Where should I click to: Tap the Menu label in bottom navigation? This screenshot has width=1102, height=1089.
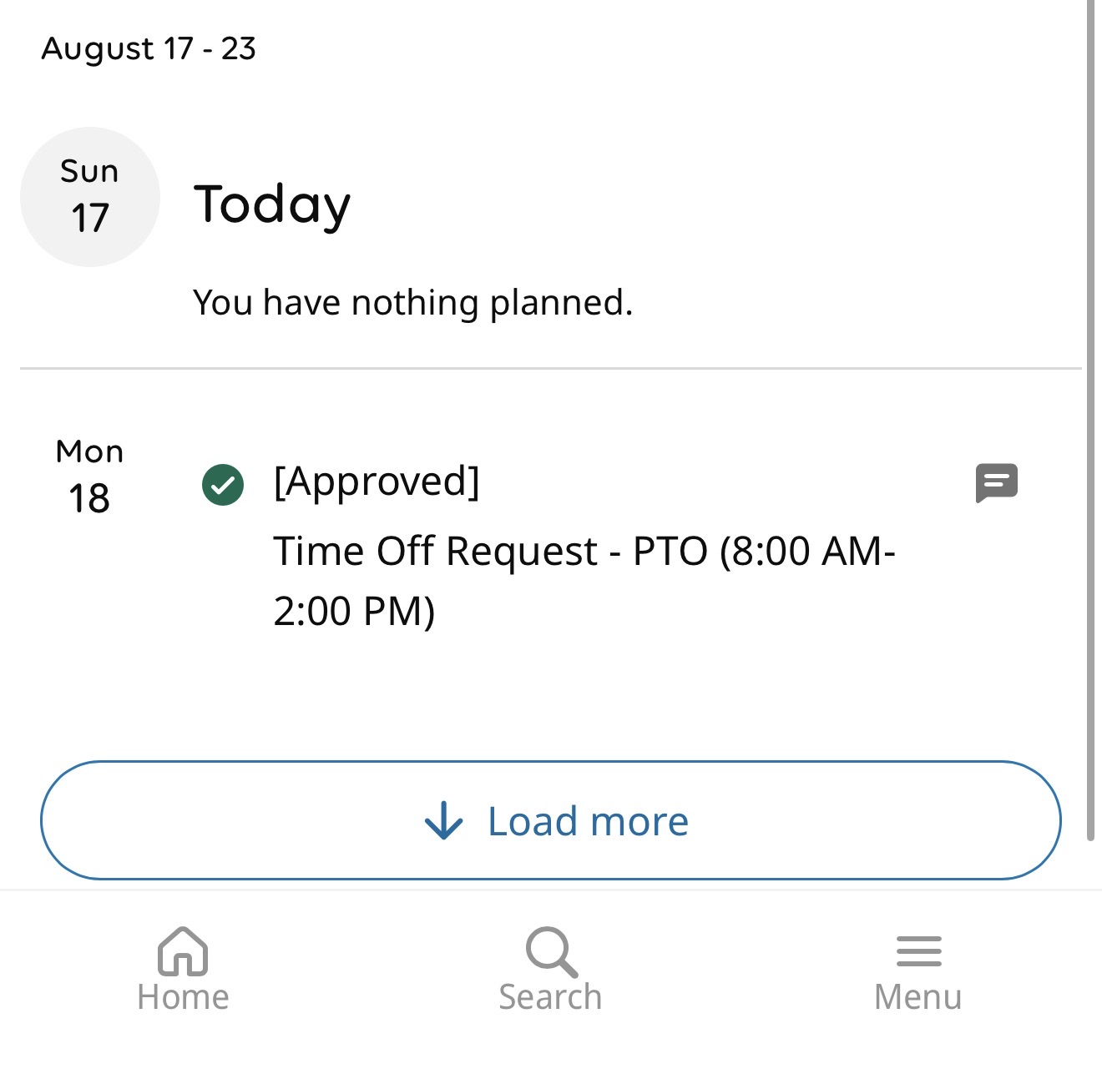[x=917, y=997]
